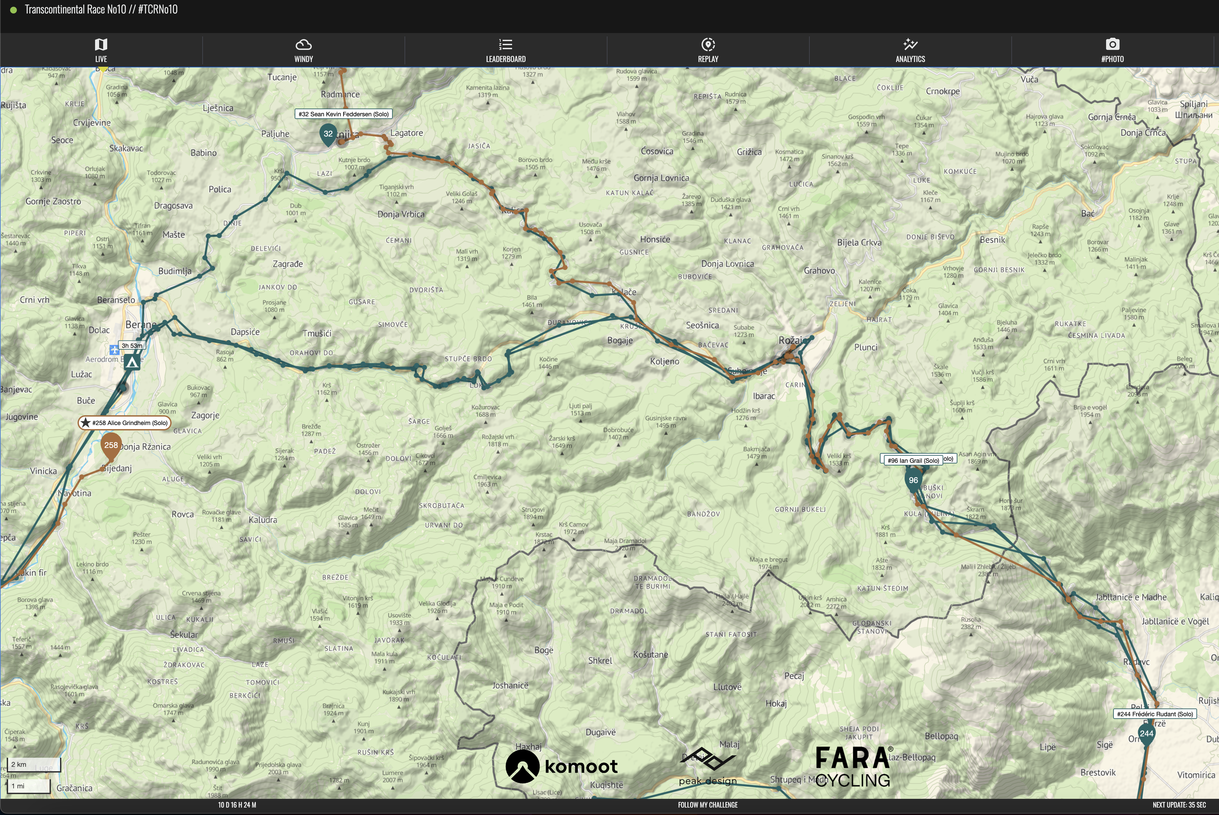
Task: Click the checkpoint triangle marker near Berane
Action: (132, 362)
